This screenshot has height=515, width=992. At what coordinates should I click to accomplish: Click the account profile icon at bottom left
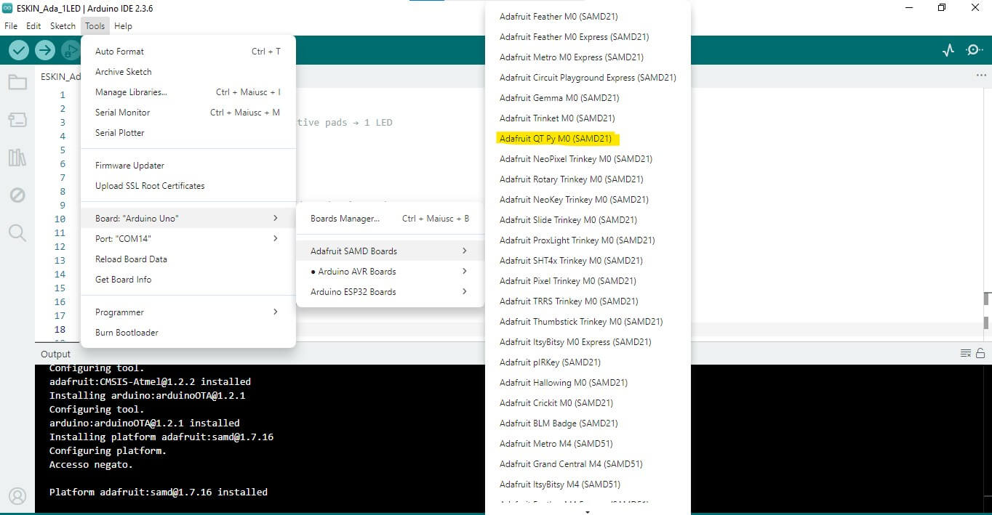(x=17, y=495)
